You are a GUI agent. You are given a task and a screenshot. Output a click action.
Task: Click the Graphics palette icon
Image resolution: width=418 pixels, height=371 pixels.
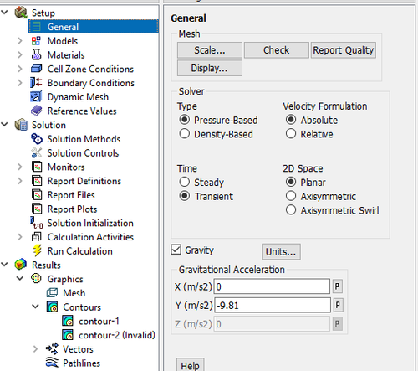pyautogui.click(x=36, y=279)
